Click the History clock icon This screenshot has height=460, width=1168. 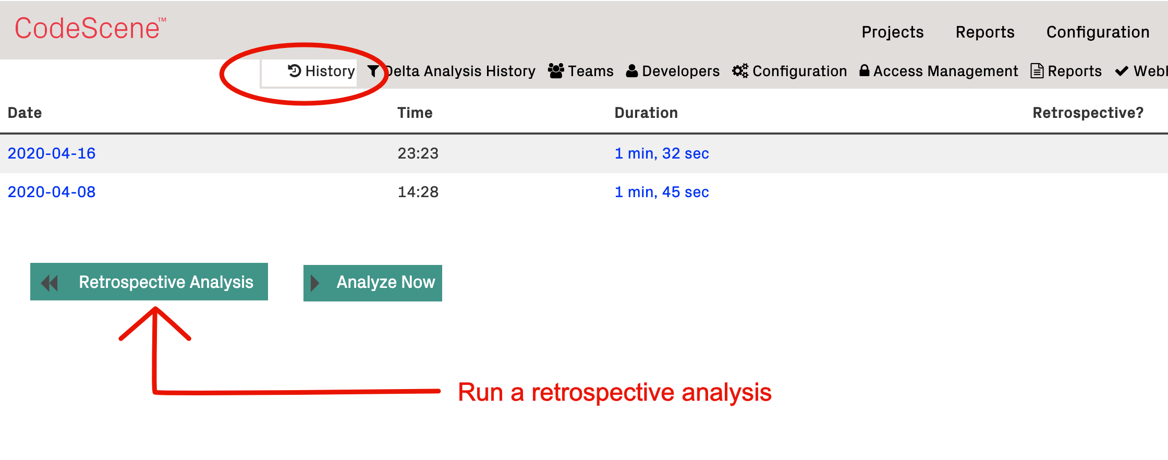pos(294,70)
